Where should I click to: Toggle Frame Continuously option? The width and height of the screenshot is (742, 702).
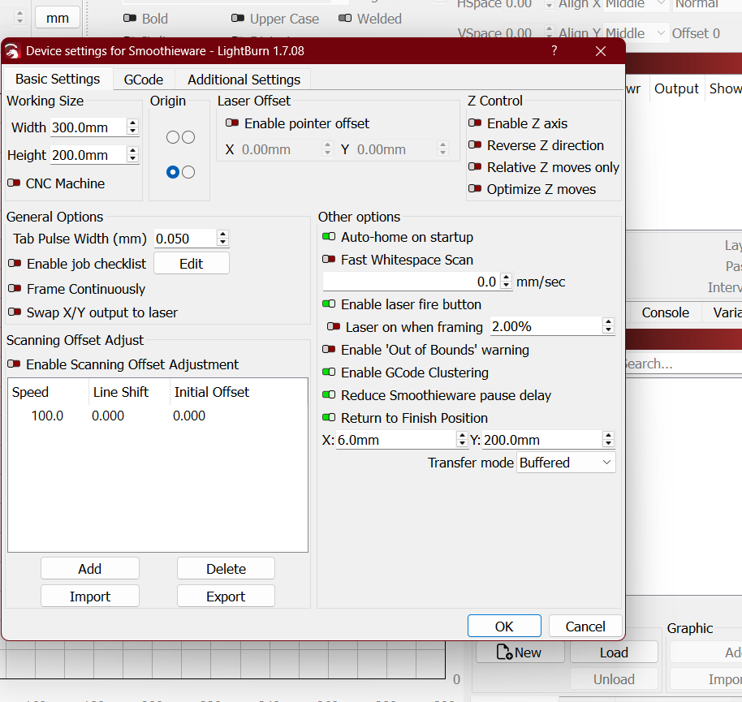(x=15, y=289)
